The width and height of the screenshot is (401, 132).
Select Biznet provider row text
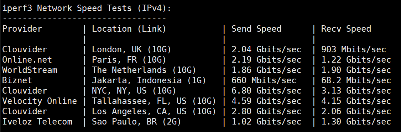click(17, 80)
